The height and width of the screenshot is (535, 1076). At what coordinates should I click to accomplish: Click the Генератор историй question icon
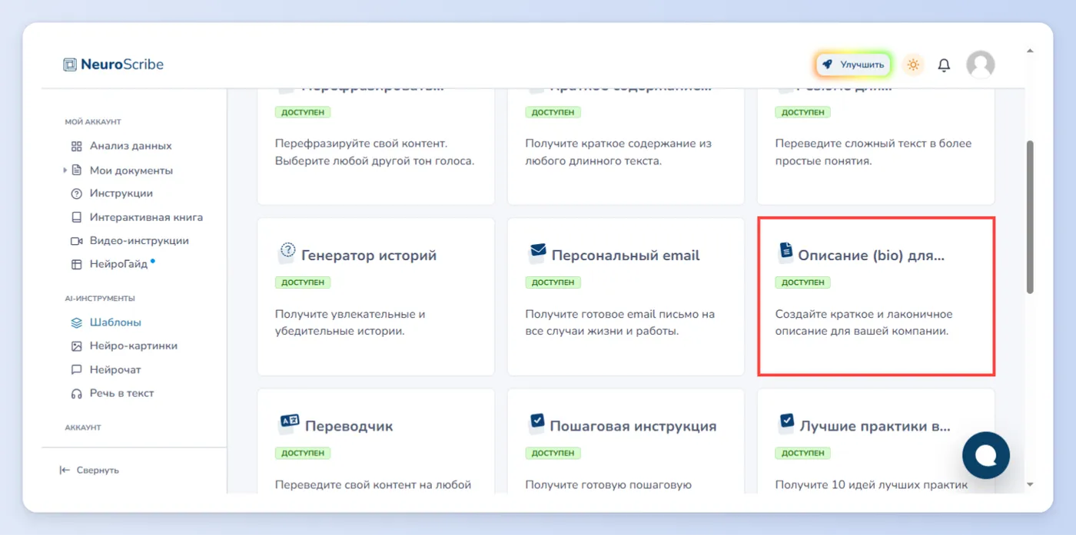pyautogui.click(x=287, y=251)
